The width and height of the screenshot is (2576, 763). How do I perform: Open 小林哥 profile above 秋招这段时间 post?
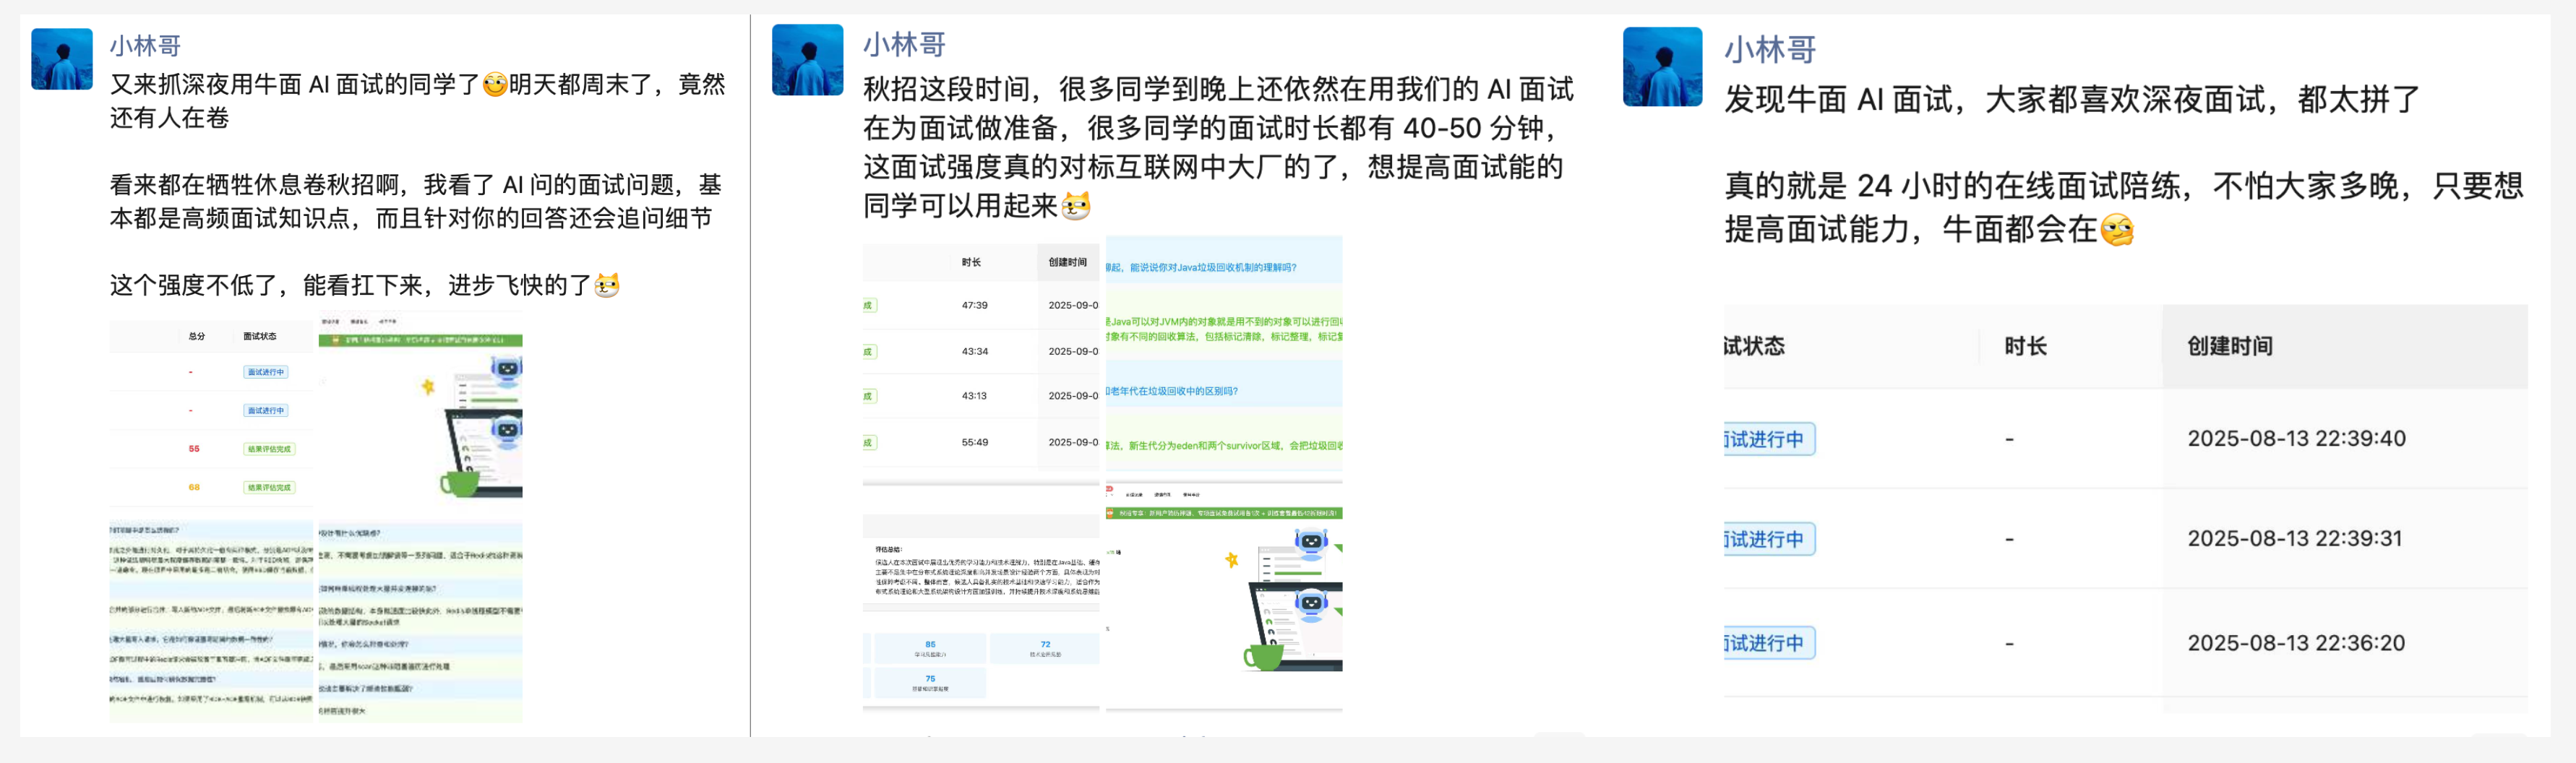click(x=904, y=45)
